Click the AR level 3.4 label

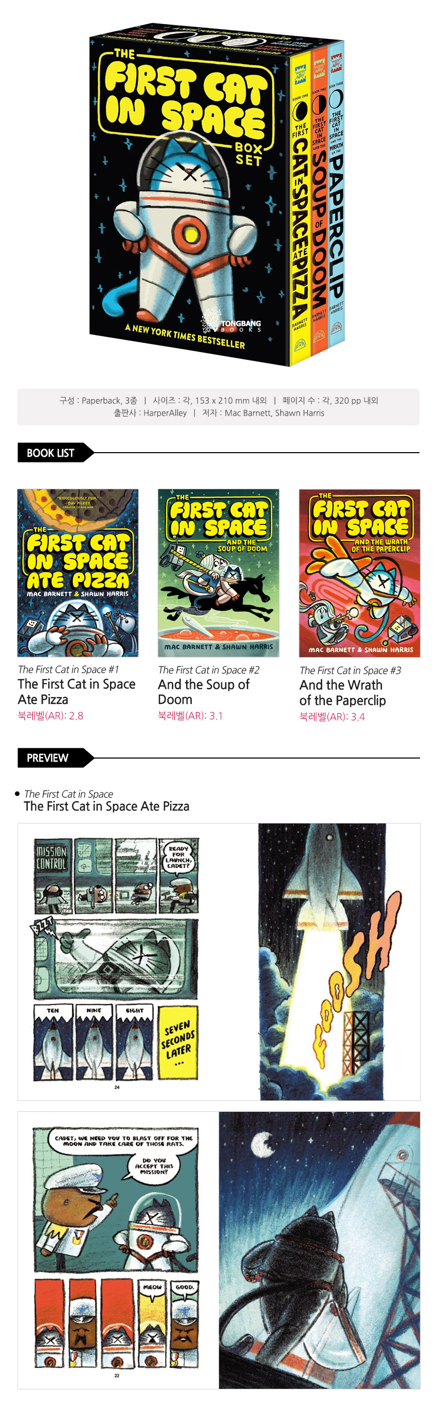pos(332,716)
